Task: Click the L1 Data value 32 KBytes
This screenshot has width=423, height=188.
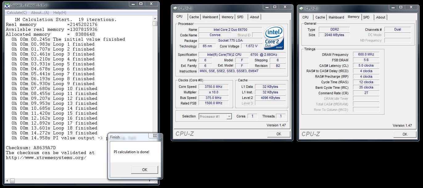Action: click(270, 87)
